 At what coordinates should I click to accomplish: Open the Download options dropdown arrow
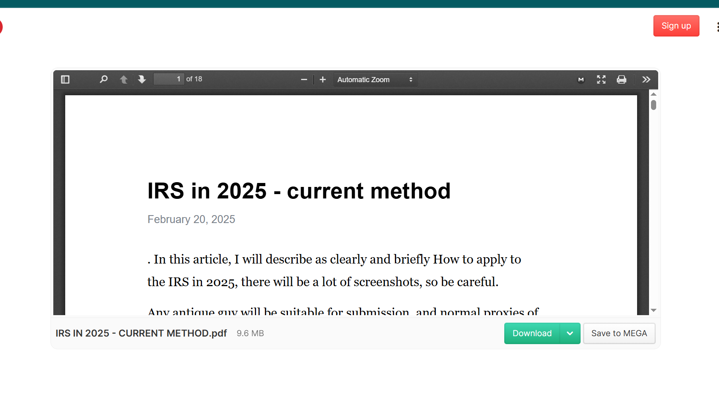[x=569, y=333]
